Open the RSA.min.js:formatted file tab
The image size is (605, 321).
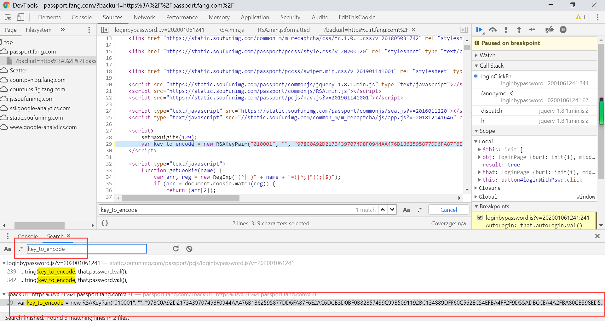tap(284, 30)
